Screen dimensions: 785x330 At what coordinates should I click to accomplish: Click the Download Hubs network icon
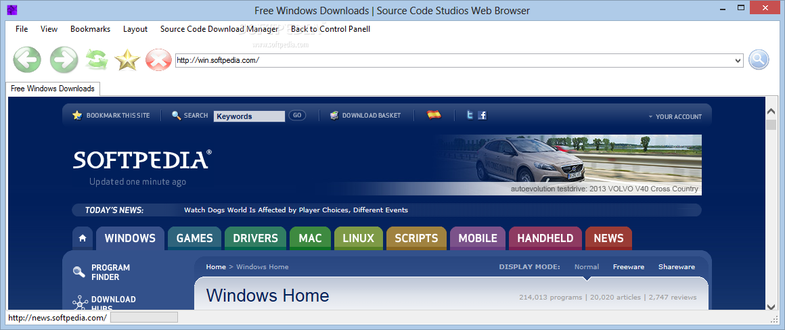point(80,303)
